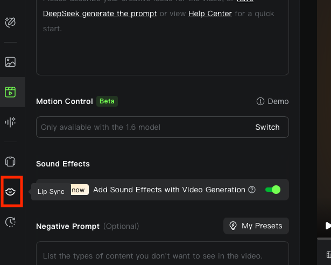Open My Presets for negative prompt
Screen dimensions: 331x265
(256, 226)
